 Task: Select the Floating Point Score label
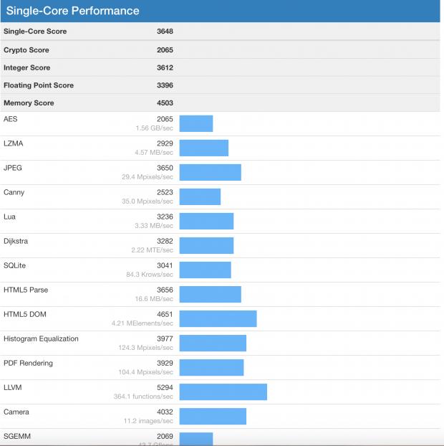[39, 85]
